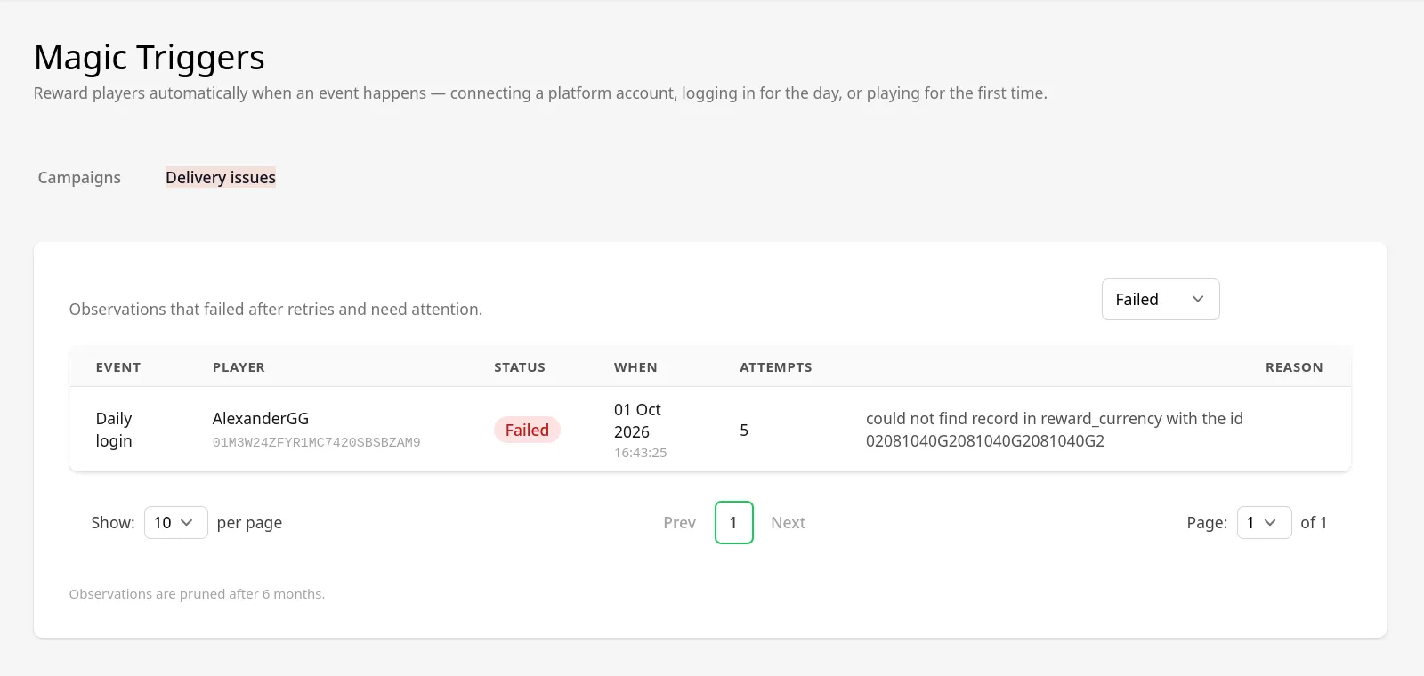Open the Page number dropdown
The image size is (1424, 676).
point(1264,523)
